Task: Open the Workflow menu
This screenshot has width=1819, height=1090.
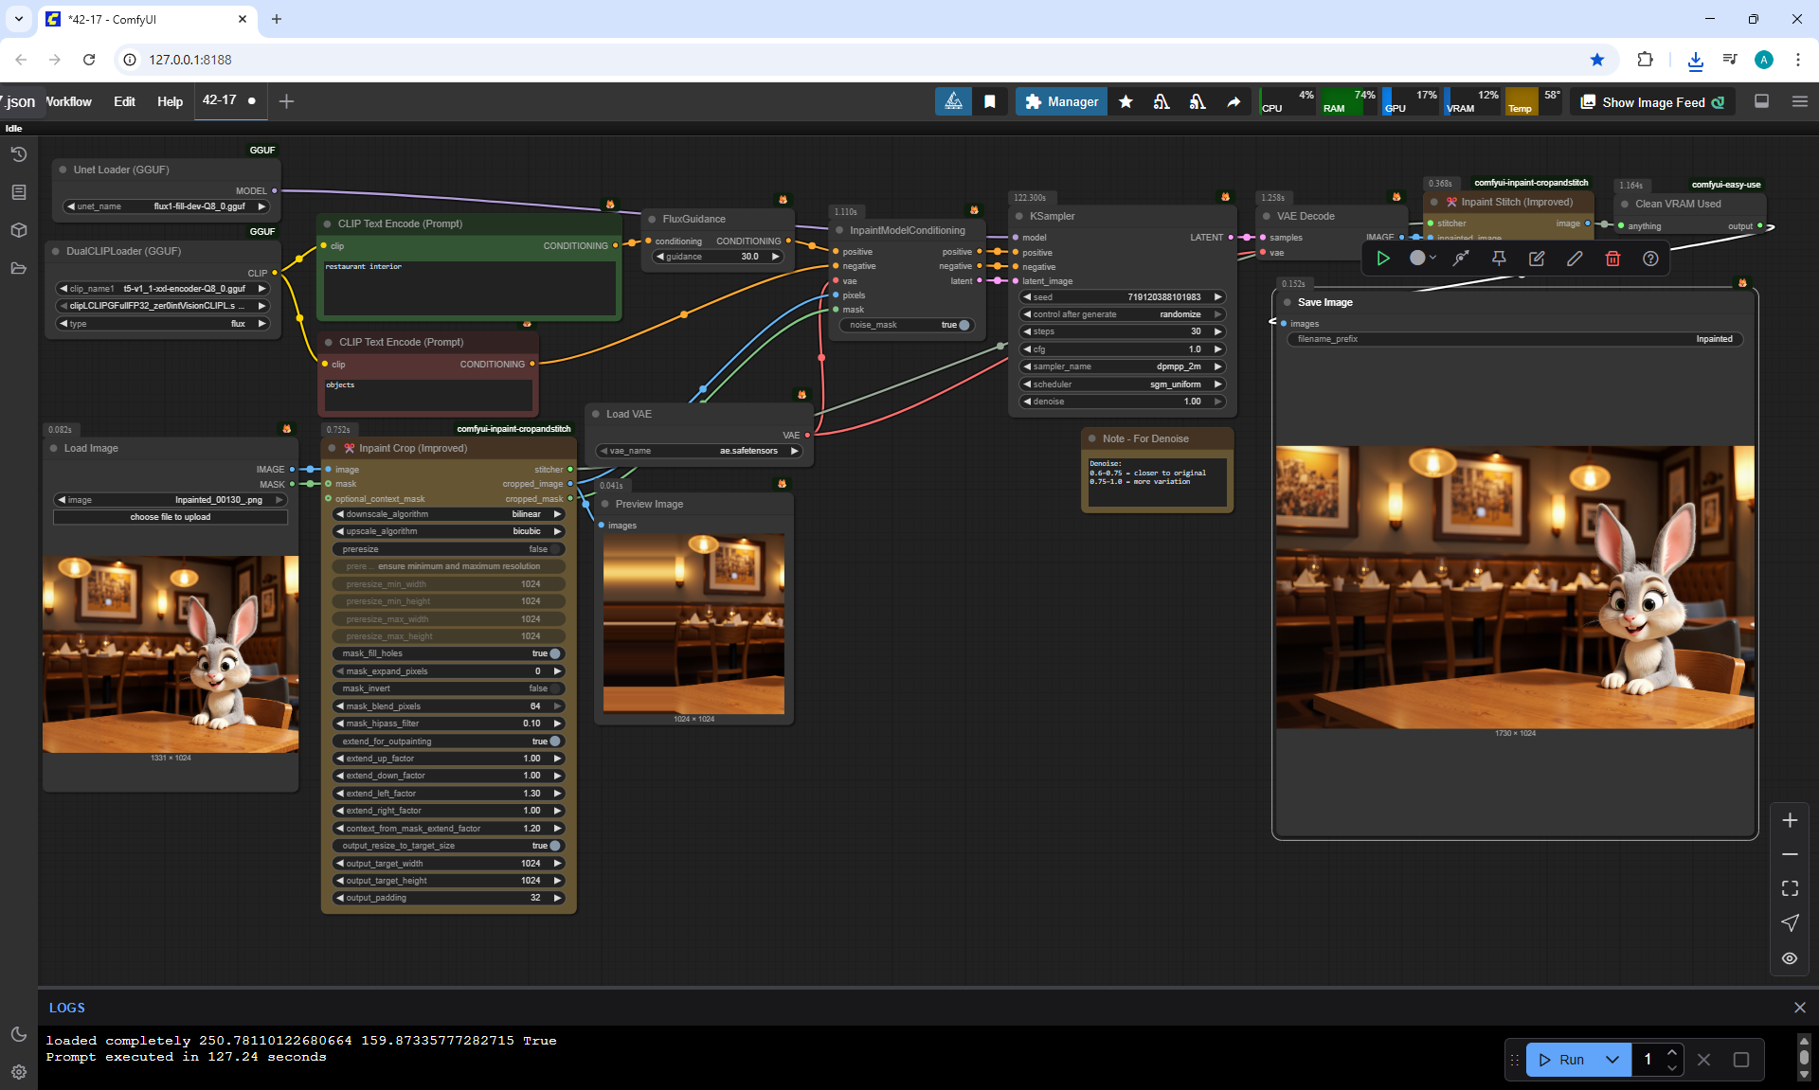Action: 68,101
